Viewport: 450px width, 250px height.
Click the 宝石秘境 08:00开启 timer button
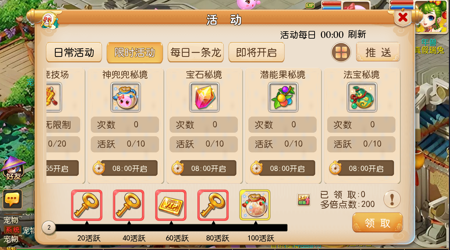pos(204,168)
